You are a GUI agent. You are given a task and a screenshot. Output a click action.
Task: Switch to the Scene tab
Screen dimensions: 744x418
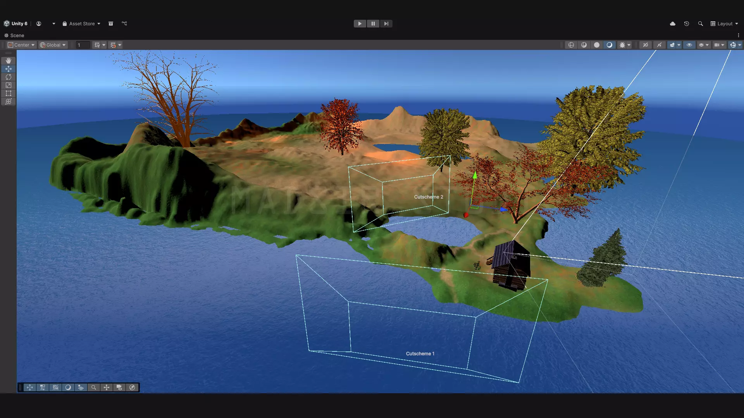14,35
